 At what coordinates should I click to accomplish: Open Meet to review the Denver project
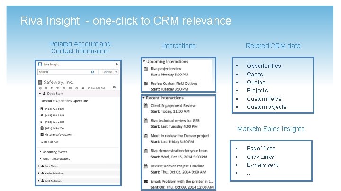180,136
